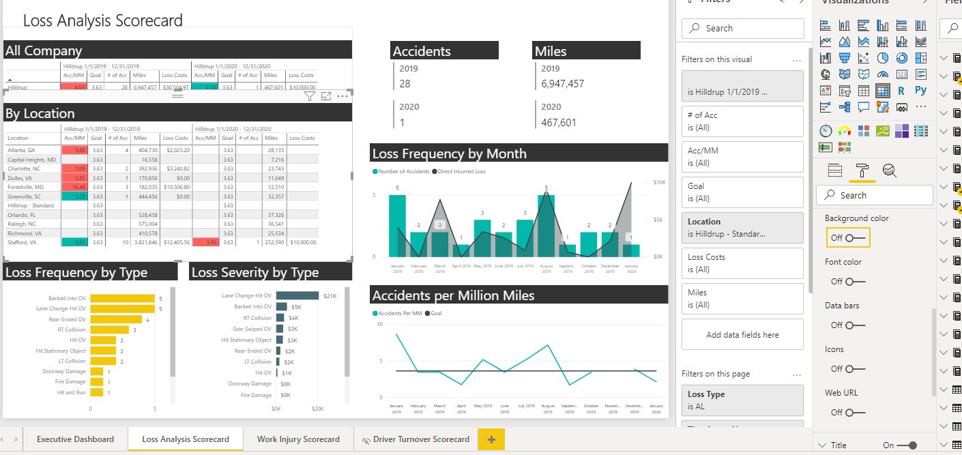The height and width of the screenshot is (455, 962).
Task: Choose the Donut chart visual
Action: (x=901, y=58)
